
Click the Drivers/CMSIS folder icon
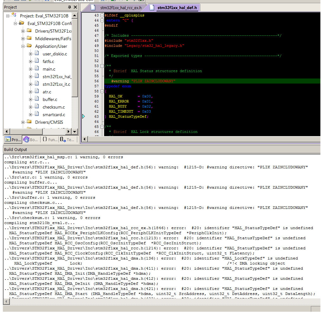29,122
